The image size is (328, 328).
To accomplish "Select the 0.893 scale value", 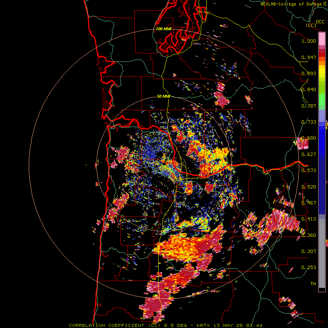I will click(309, 73).
